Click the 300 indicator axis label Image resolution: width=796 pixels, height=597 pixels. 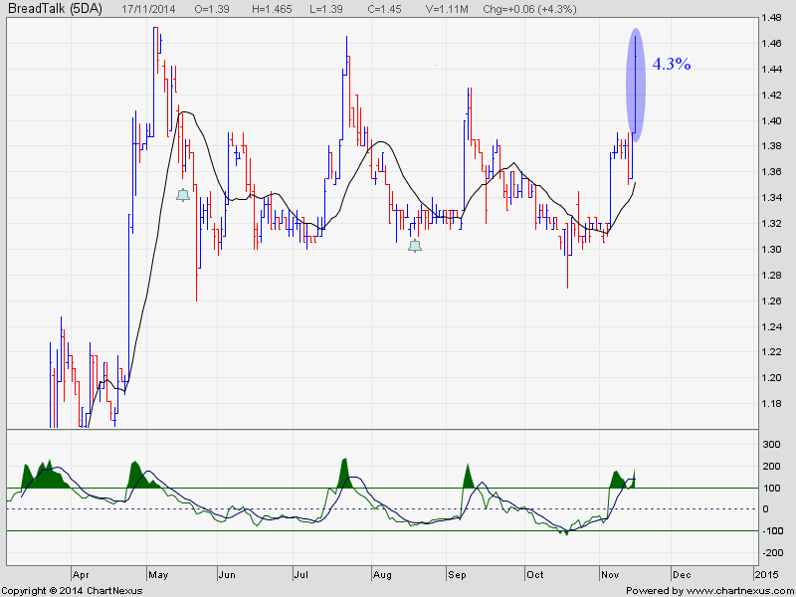pyautogui.click(x=772, y=444)
